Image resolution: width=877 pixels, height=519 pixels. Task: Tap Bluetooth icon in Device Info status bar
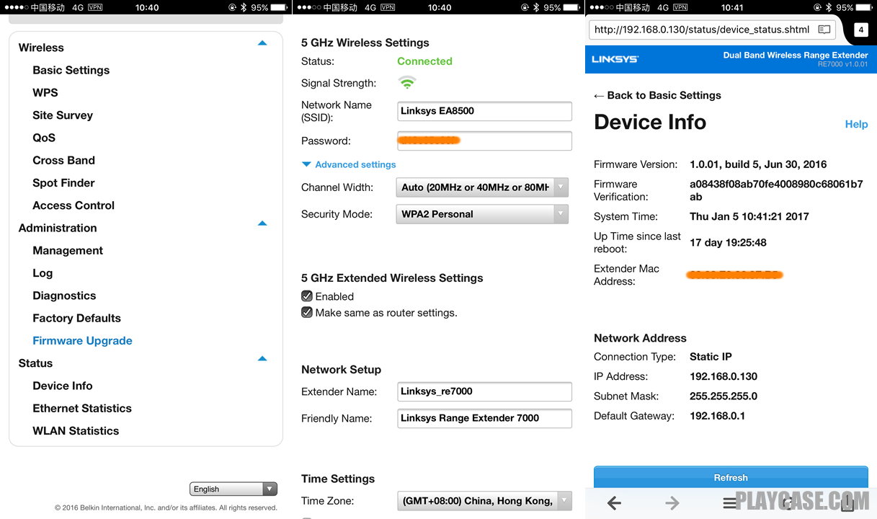827,7
